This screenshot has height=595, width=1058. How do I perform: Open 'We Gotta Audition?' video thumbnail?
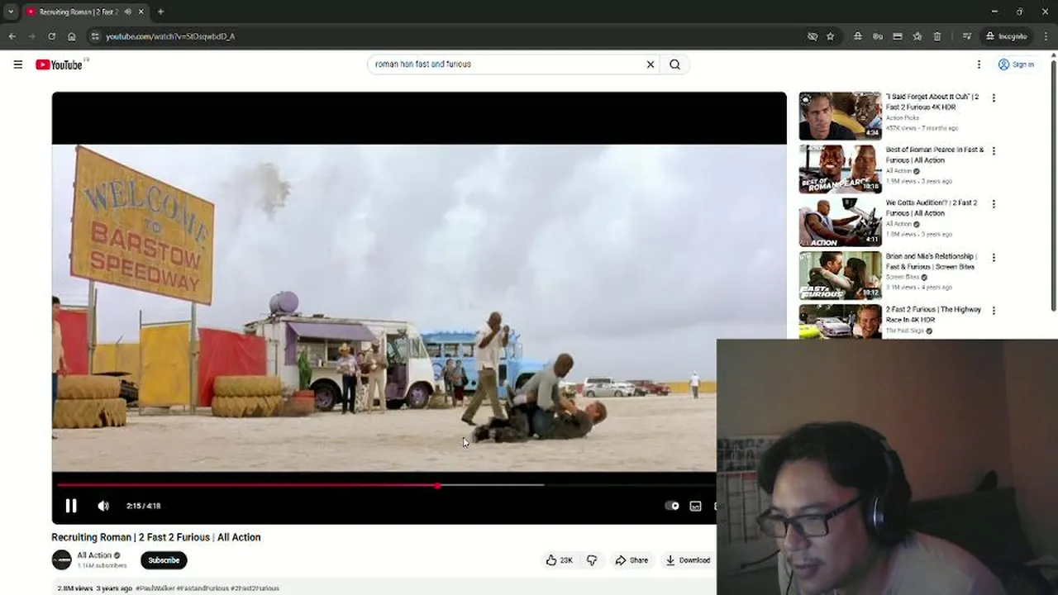[840, 221]
